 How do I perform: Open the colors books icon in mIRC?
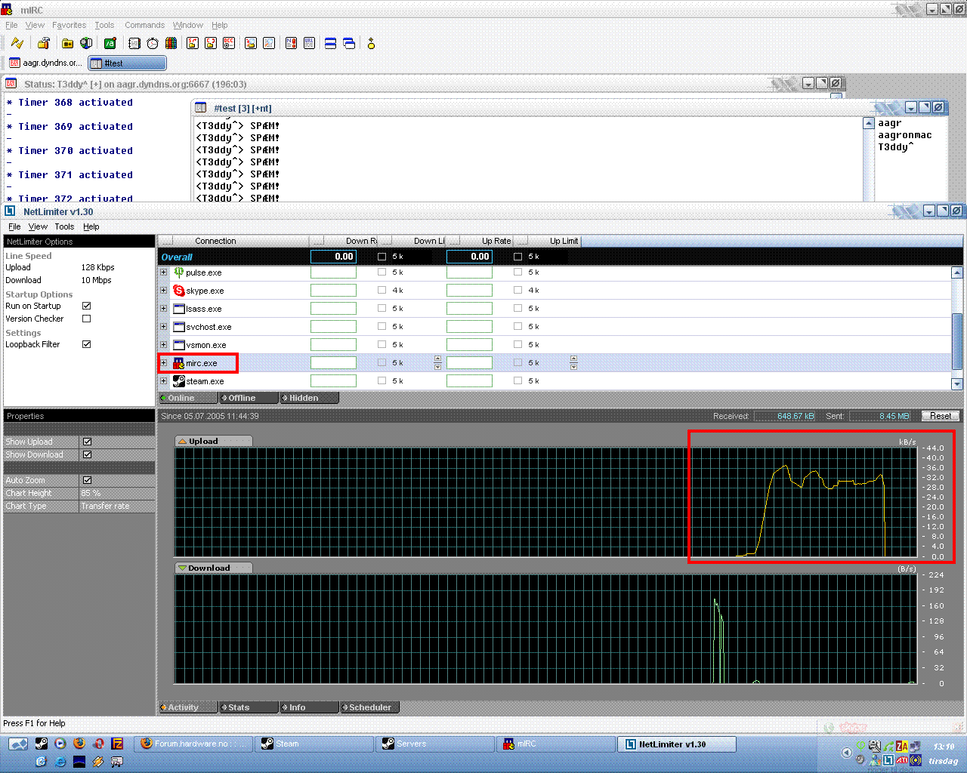[x=171, y=43]
